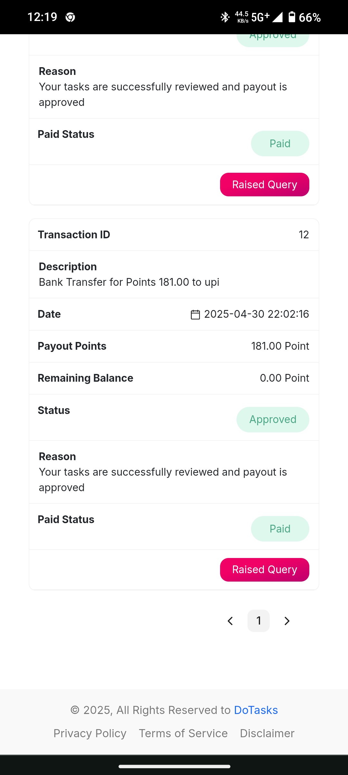The height and width of the screenshot is (775, 348).
Task: Open the Privacy Policy link
Action: click(90, 733)
